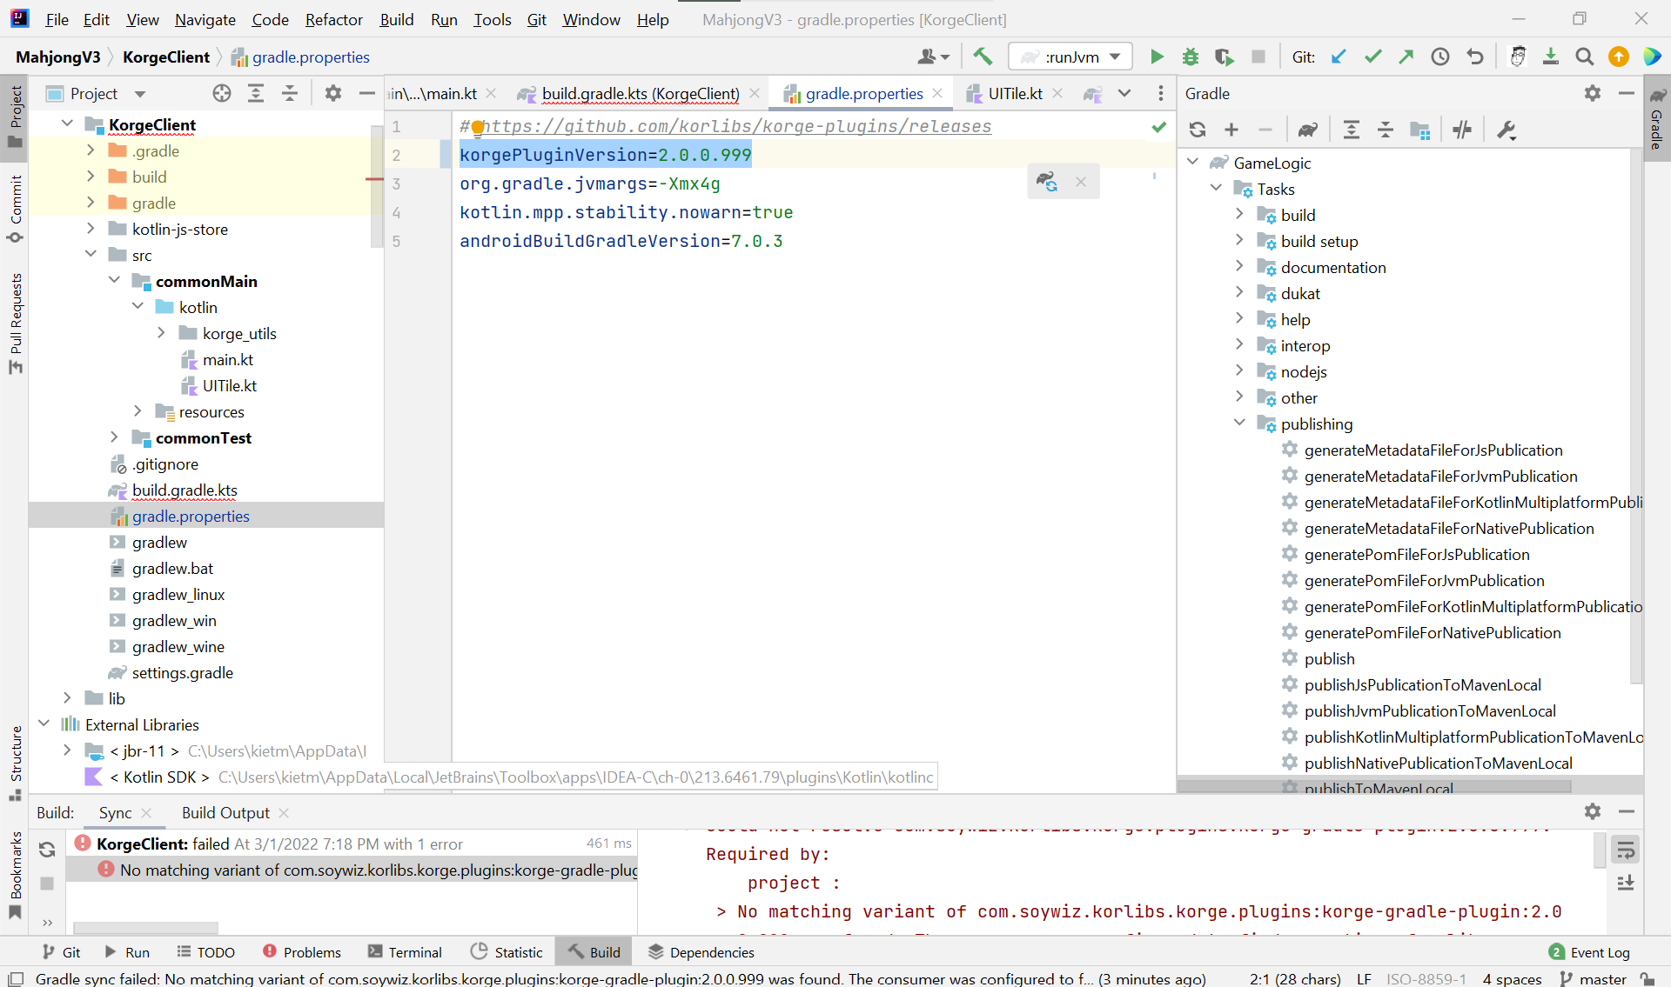Open the Refactor menu
The width and height of the screenshot is (1671, 987).
point(333,19)
